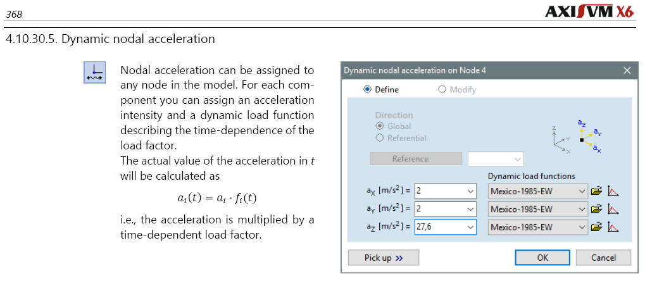Open load function library for aY row
Screen dimensions: 645x281
point(596,209)
